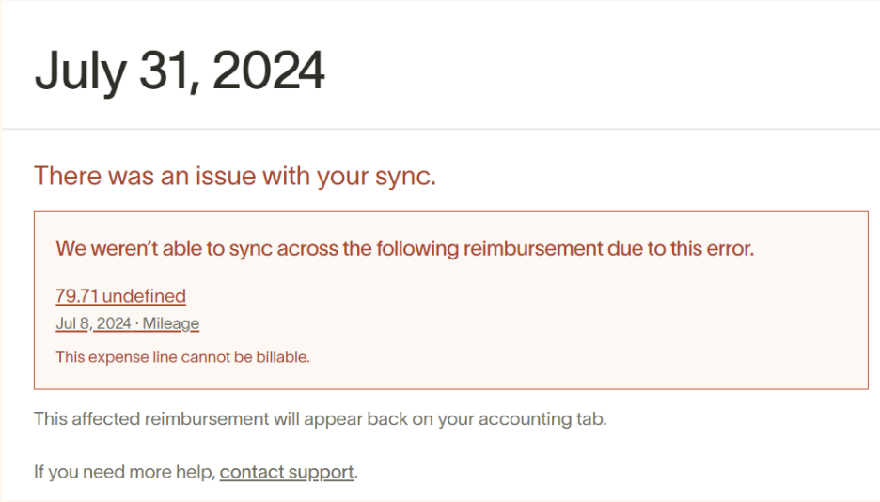Click the word 'billable' in the error reason
This screenshot has height=502, width=880.
coord(283,357)
